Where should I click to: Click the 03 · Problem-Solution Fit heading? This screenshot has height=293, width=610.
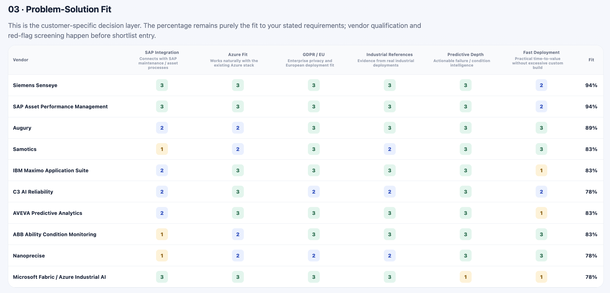pos(60,9)
